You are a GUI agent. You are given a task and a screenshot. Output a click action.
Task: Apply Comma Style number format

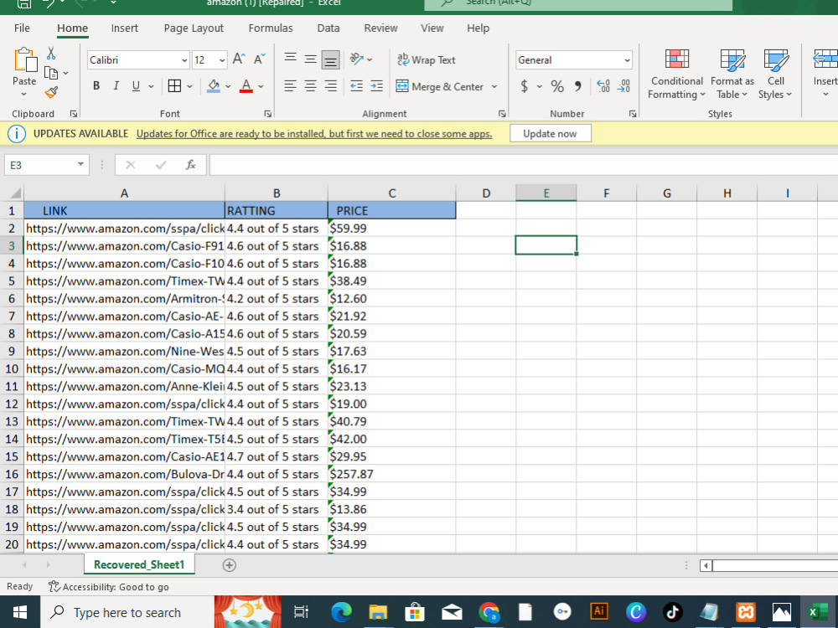click(577, 86)
